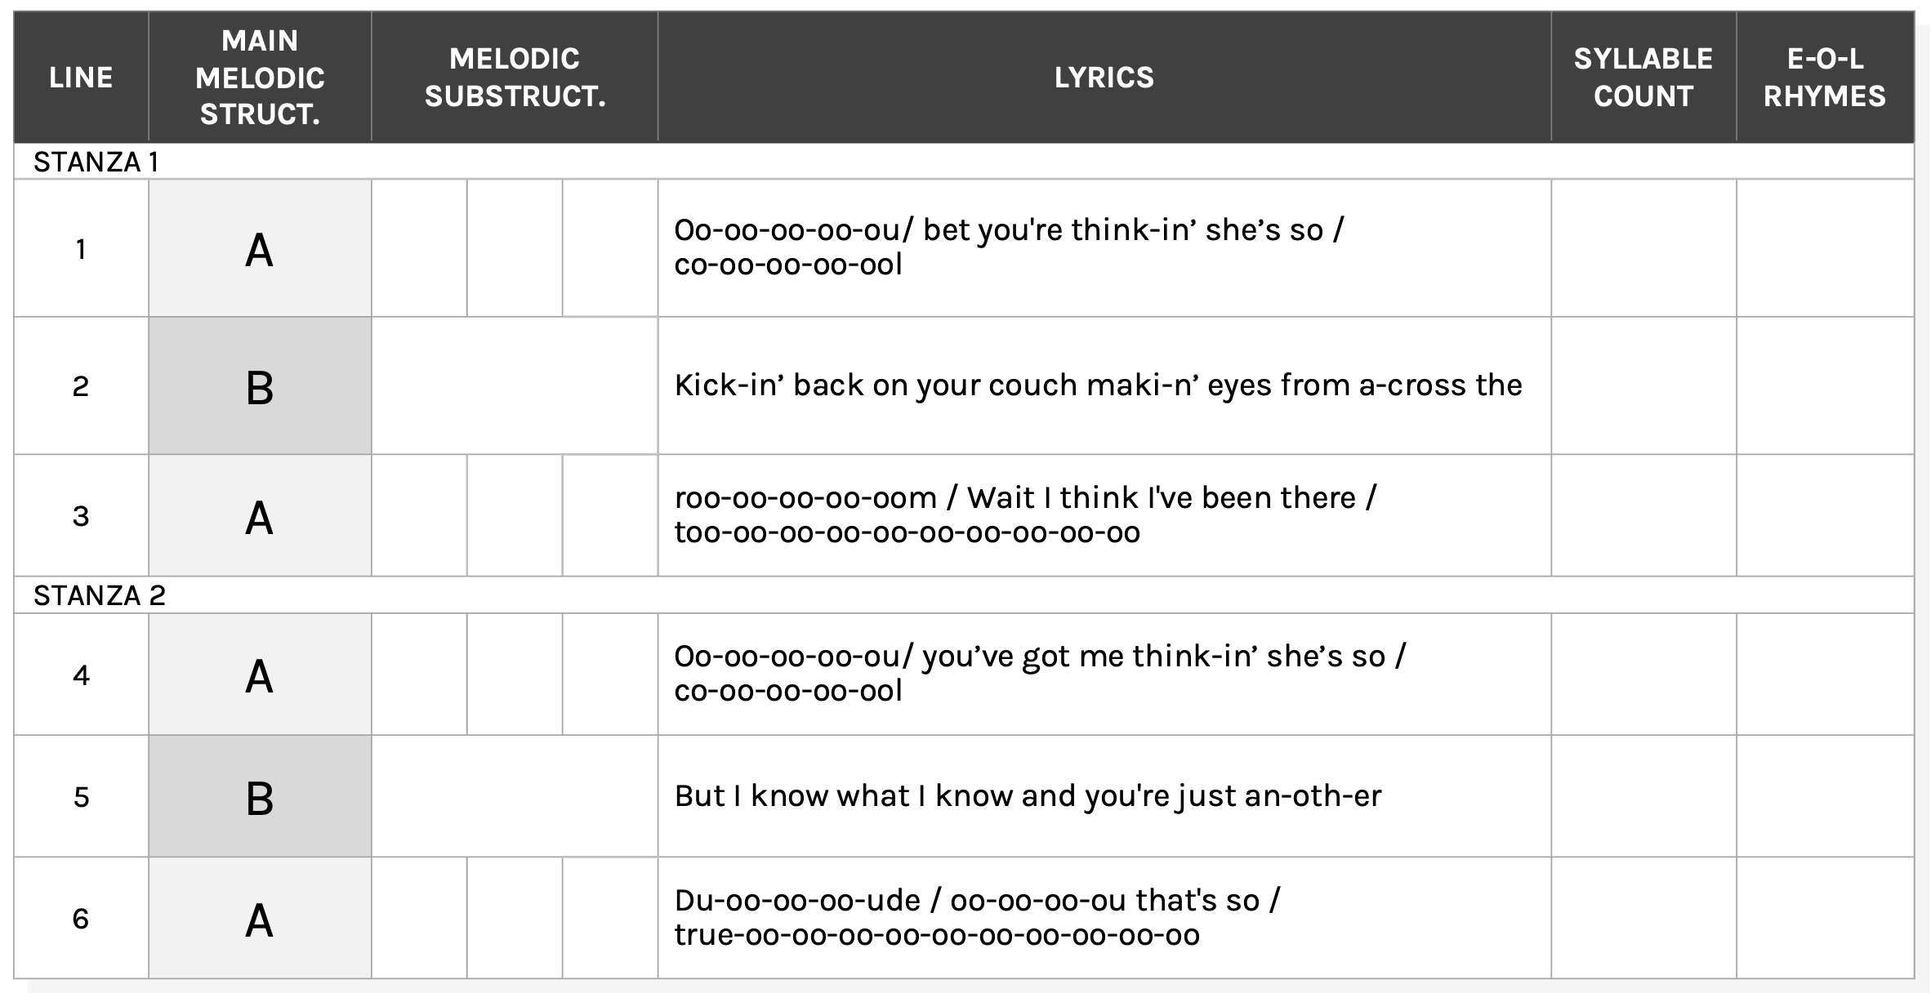1931x993 pixels.
Task: Click the LYRICS column header
Action: (1104, 78)
